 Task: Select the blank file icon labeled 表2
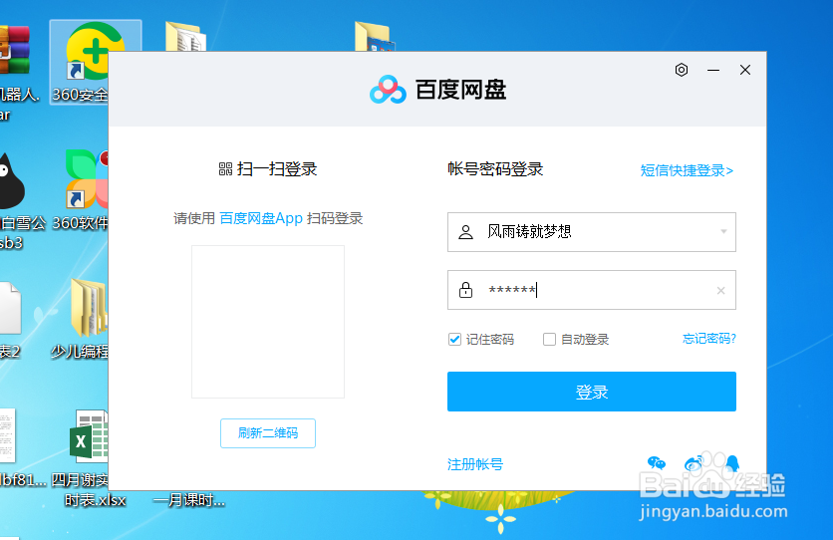(x=10, y=309)
